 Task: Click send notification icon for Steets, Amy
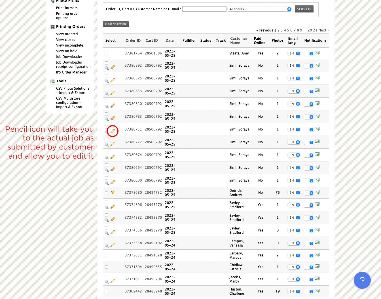click(x=317, y=53)
